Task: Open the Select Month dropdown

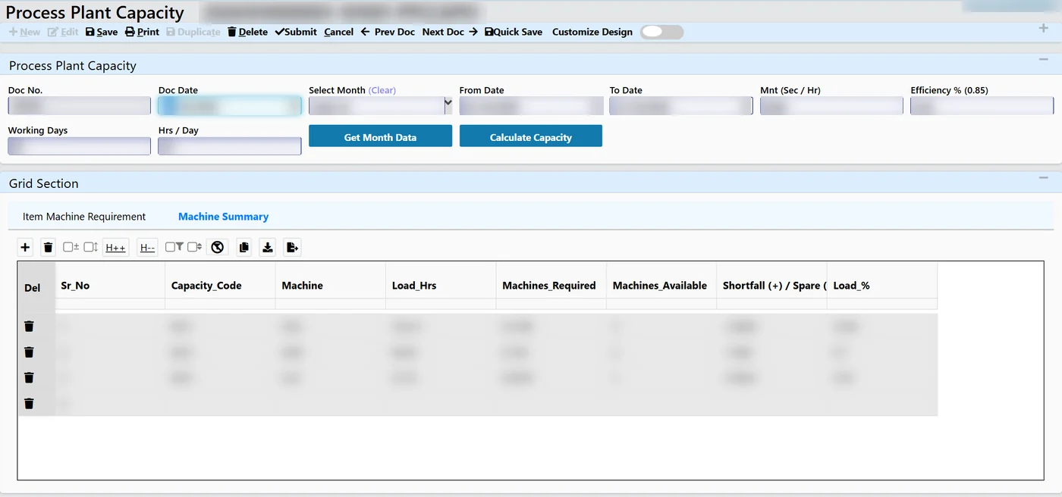Action: pyautogui.click(x=380, y=106)
